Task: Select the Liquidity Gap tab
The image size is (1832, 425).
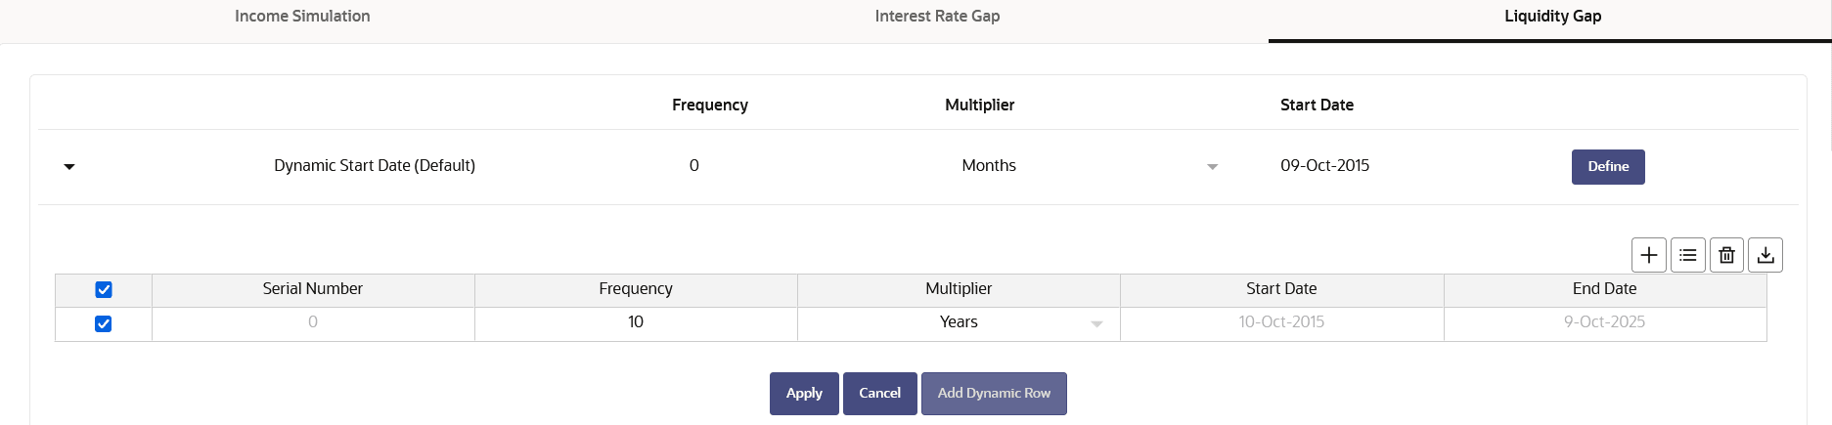Action: [1552, 17]
